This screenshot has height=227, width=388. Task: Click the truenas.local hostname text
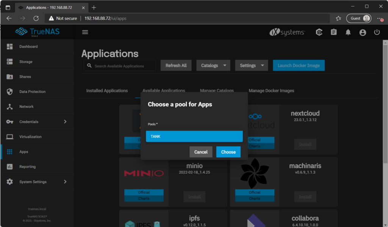tap(37, 209)
